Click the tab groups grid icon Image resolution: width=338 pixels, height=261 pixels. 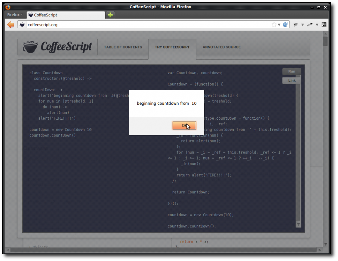coord(324,25)
